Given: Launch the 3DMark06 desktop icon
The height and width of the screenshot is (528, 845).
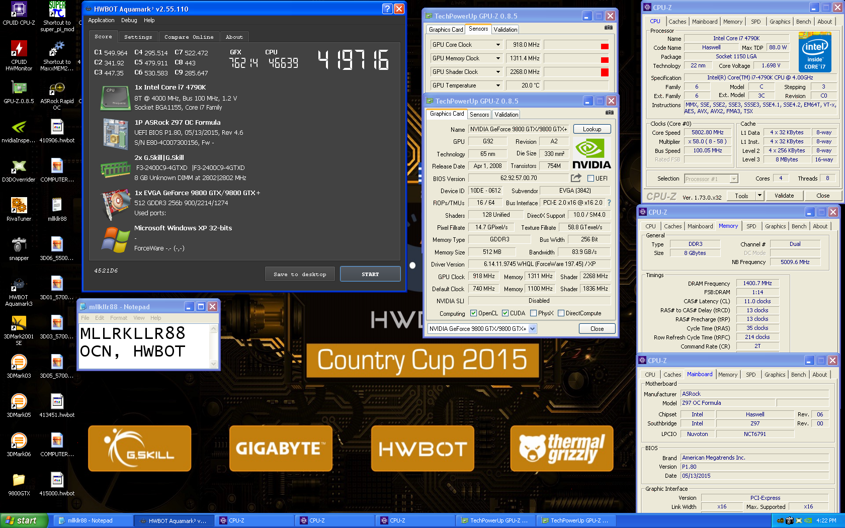Looking at the screenshot, I should [x=19, y=445].
